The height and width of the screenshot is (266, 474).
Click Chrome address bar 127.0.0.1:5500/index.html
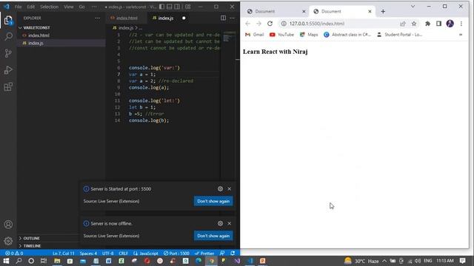coord(316,24)
